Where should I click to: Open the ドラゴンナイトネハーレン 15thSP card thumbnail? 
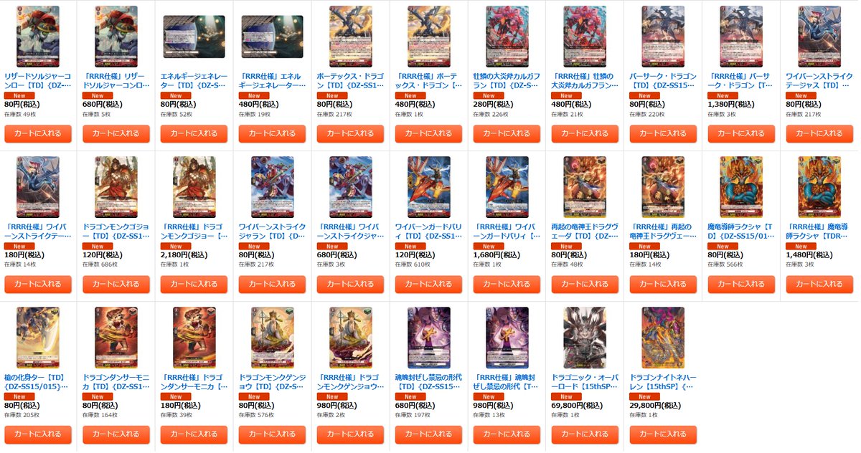point(663,338)
